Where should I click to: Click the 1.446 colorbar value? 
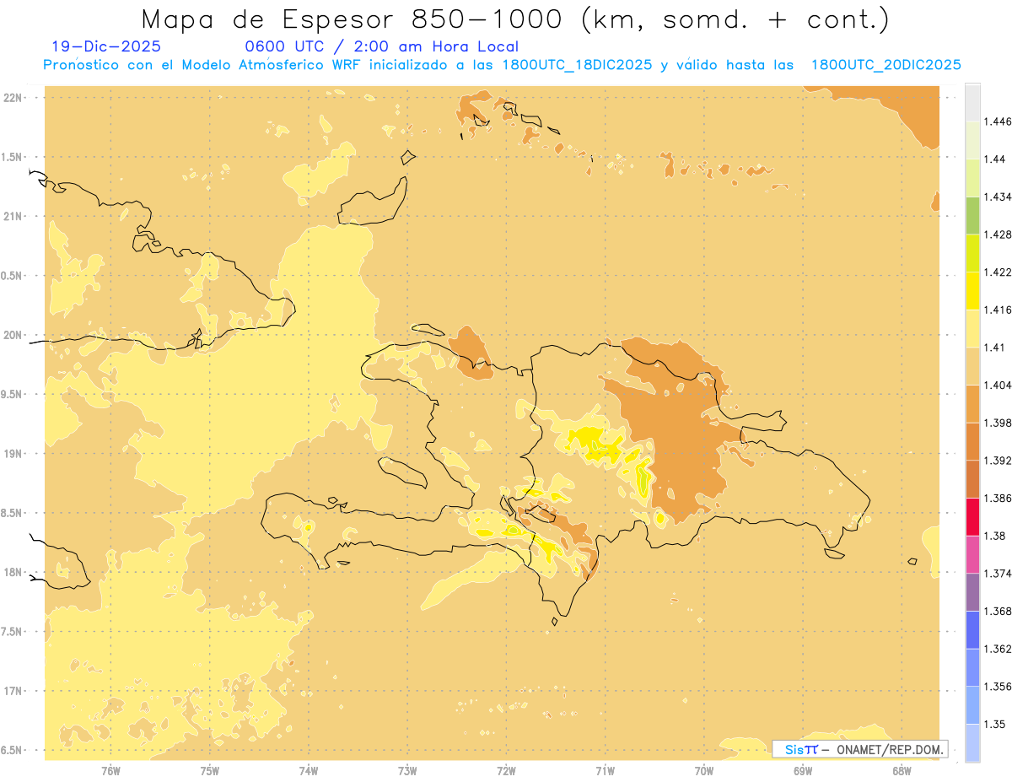(998, 121)
